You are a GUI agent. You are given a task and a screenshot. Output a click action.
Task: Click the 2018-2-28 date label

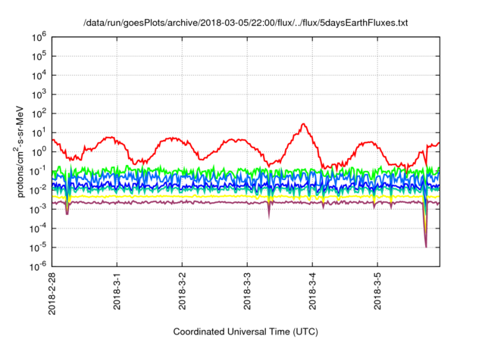(52, 294)
